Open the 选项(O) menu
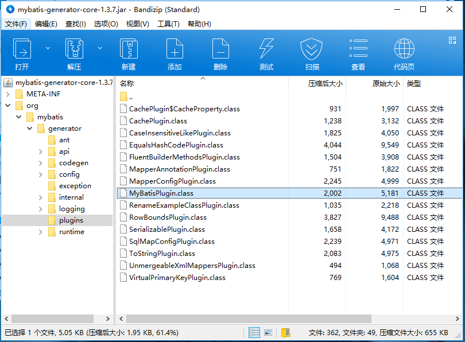The image size is (465, 342). (x=106, y=24)
